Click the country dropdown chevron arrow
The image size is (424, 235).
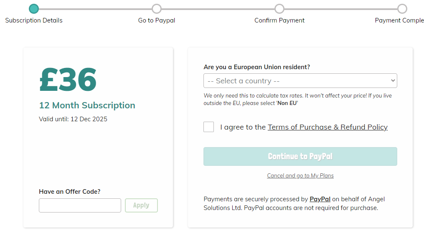(x=393, y=81)
